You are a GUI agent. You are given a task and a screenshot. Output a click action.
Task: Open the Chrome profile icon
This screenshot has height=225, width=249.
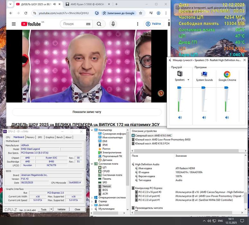point(158,13)
